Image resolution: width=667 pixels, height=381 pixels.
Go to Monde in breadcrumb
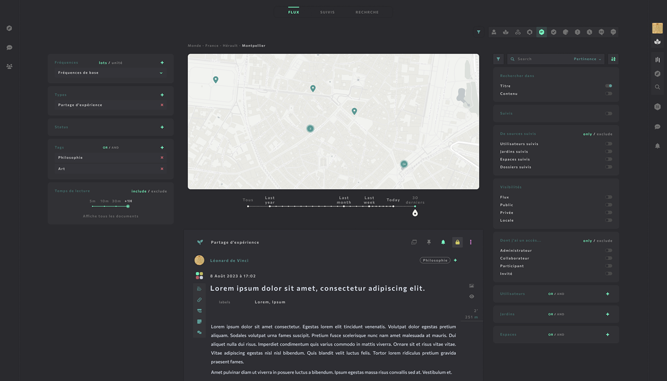194,46
